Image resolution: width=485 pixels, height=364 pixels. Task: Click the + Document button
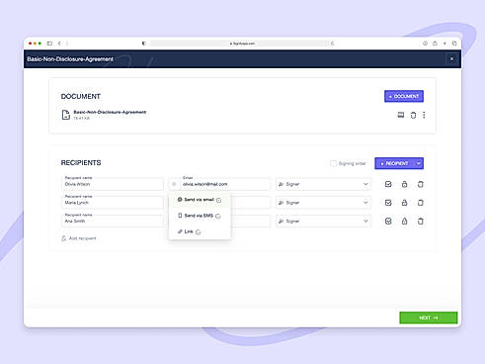pos(404,96)
